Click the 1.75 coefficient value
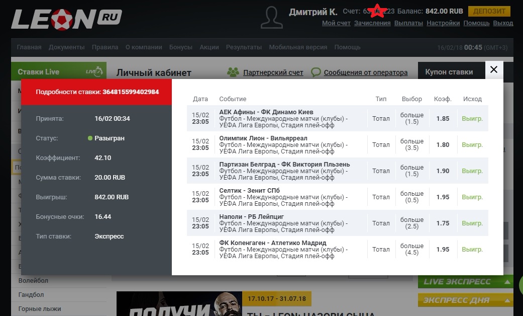This screenshot has width=523, height=316. tap(443, 223)
